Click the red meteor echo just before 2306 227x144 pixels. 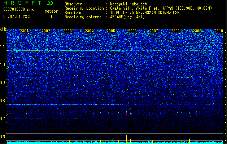click(127, 112)
